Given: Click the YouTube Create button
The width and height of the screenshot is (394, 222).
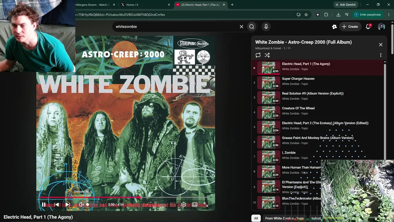Looking at the screenshot, I should 350,27.
